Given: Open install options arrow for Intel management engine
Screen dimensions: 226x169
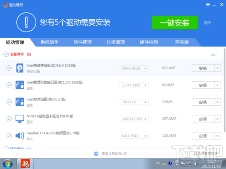Looking at the screenshot, I should (217, 85).
